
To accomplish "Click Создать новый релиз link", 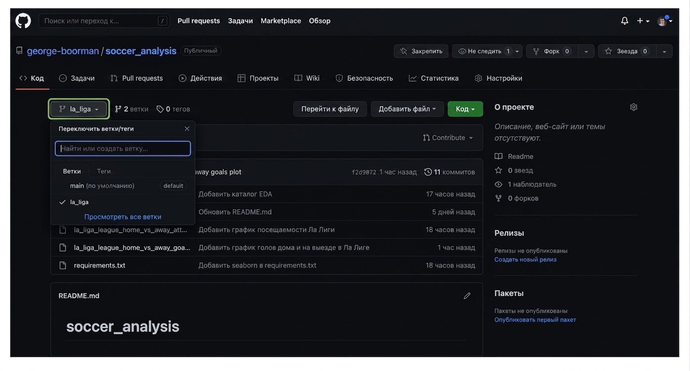I will pos(525,260).
